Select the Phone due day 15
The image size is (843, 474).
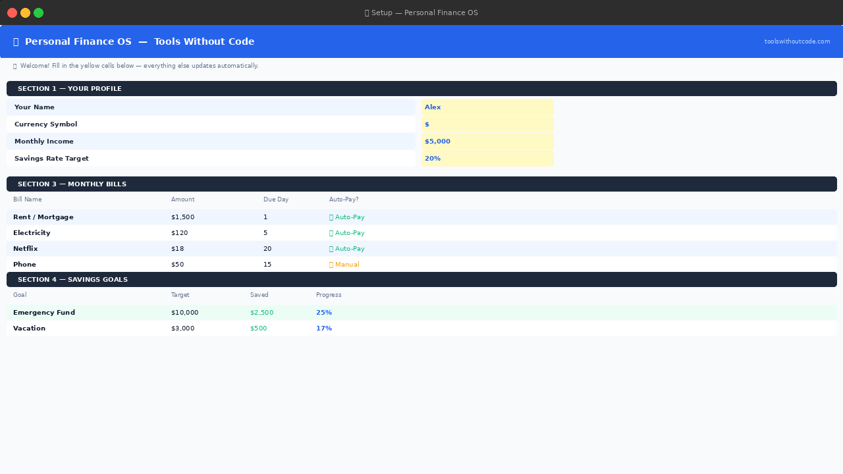pos(267,265)
